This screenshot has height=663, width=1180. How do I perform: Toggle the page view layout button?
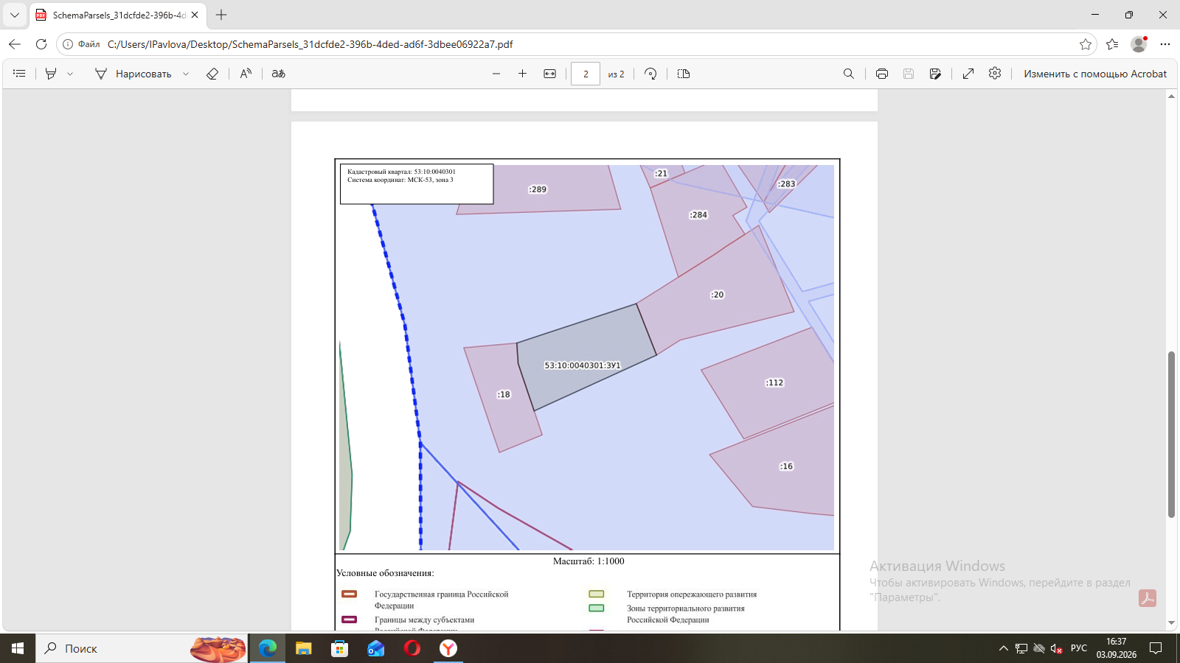click(684, 74)
